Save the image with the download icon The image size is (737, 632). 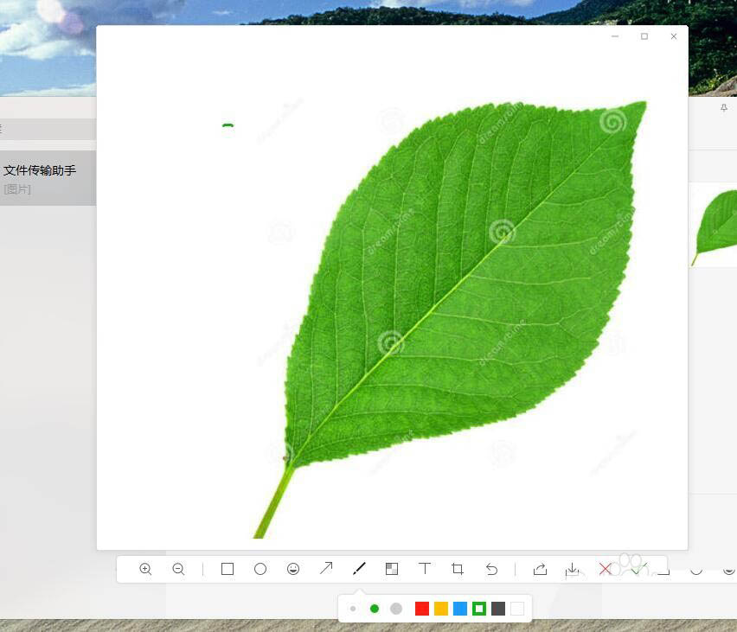(x=572, y=569)
